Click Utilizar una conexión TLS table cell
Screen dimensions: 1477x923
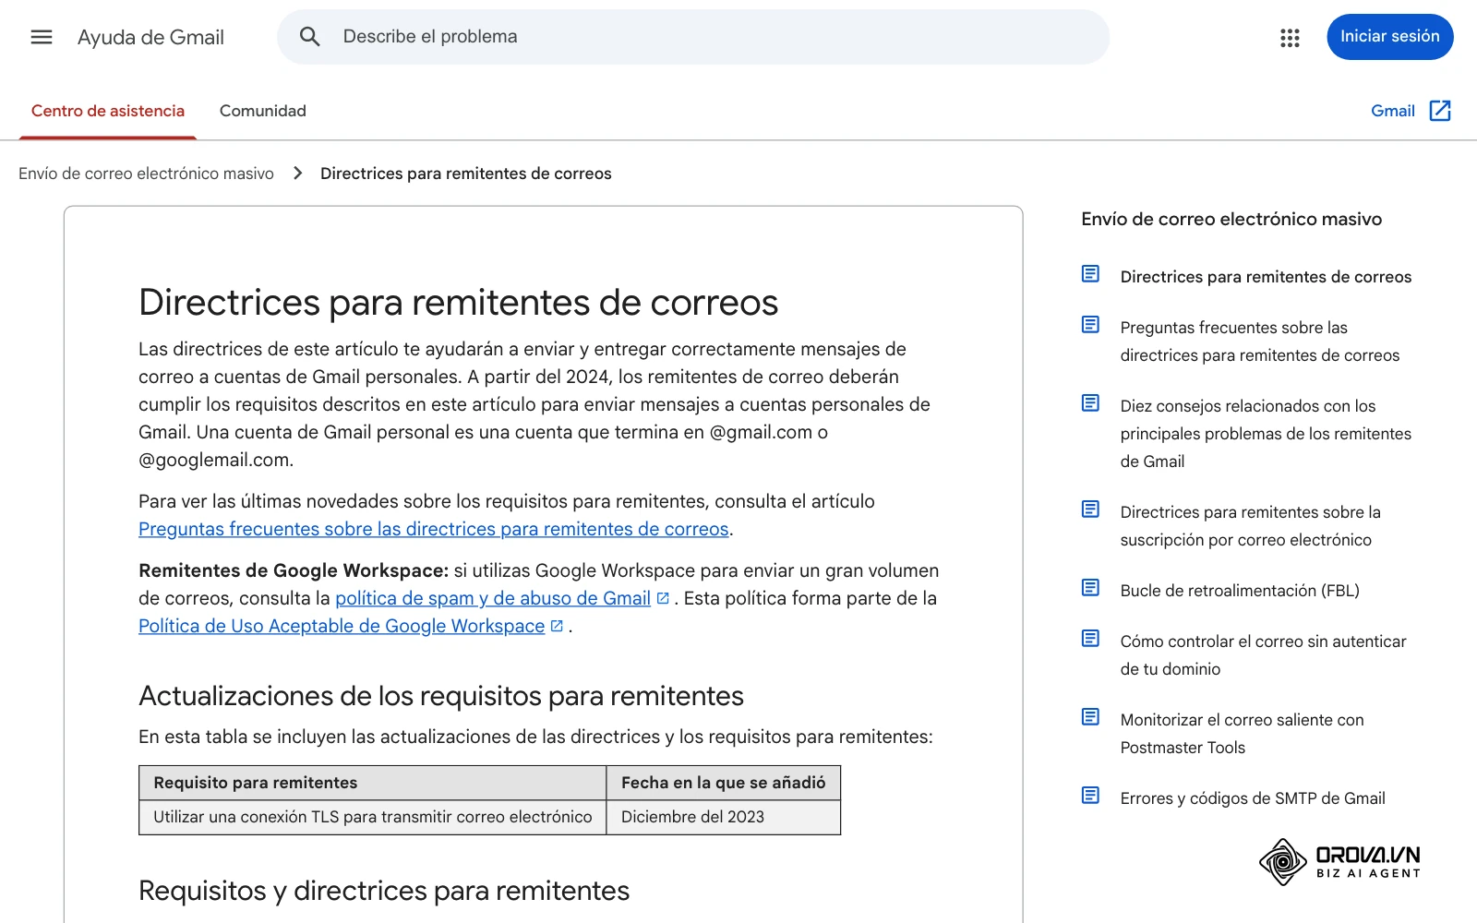click(x=373, y=817)
